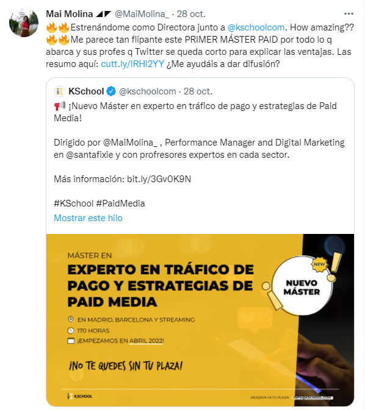
Task: Click the KSchool account name in the quoted tweet
Action: [86, 91]
